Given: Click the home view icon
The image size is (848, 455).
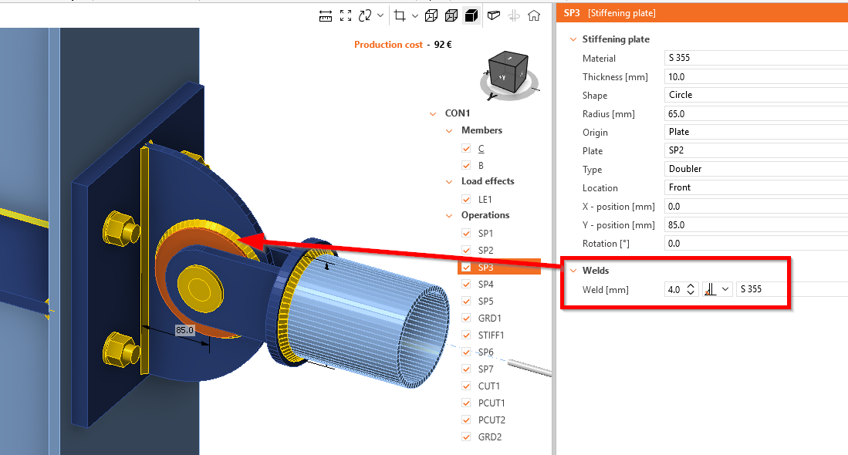Looking at the screenshot, I should coord(534,15).
